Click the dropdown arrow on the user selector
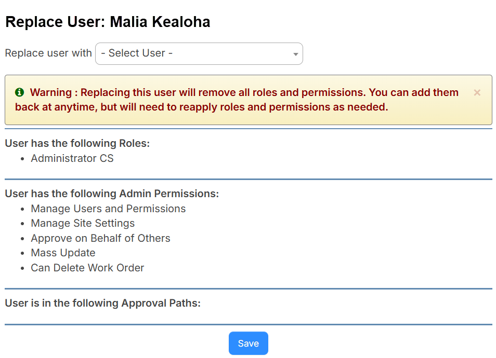 pos(295,53)
